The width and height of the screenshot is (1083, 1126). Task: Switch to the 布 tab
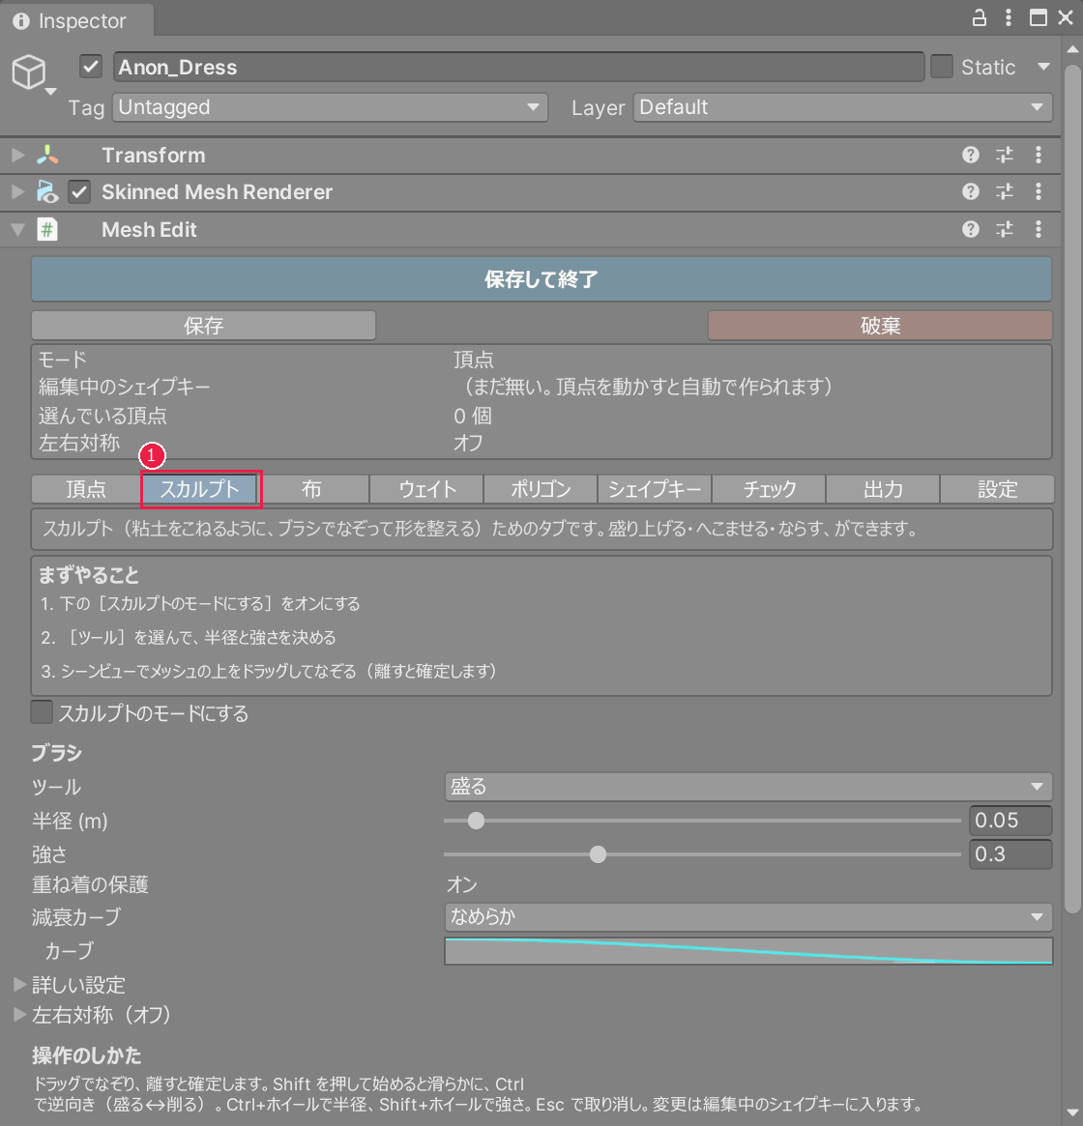point(312,489)
